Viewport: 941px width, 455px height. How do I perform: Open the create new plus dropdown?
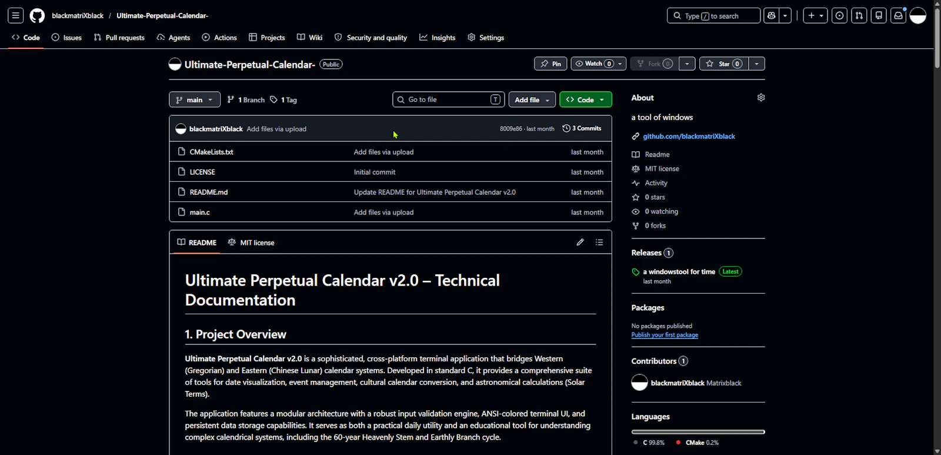coord(816,16)
